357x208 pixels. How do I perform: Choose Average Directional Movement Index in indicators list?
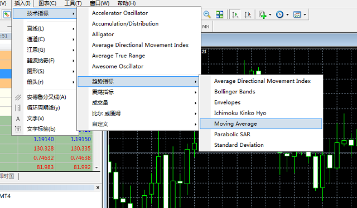pos(139,45)
